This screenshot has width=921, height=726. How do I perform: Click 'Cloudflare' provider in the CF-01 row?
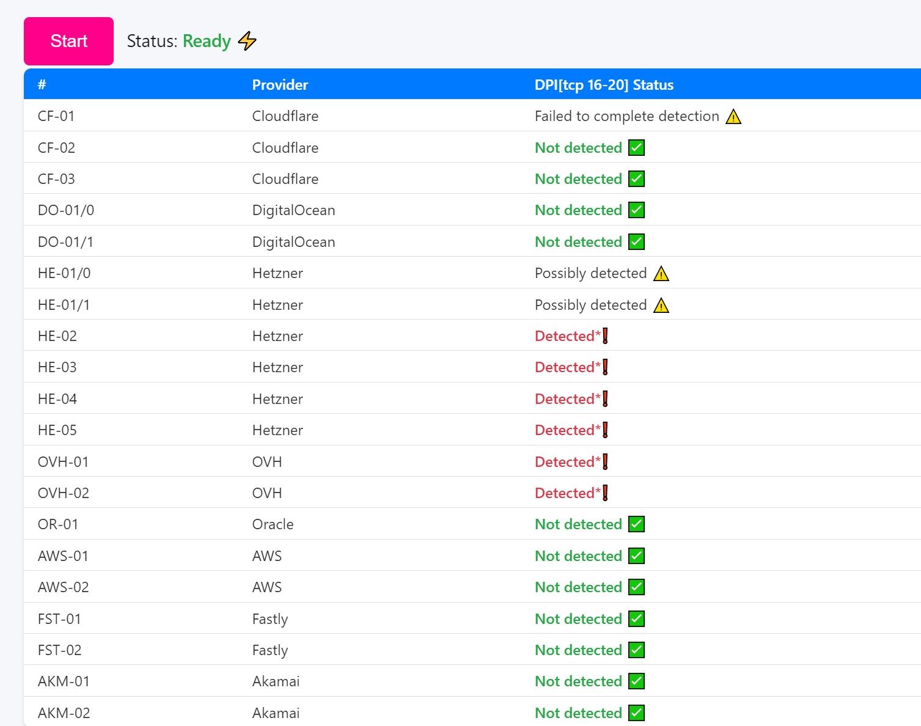pos(285,116)
